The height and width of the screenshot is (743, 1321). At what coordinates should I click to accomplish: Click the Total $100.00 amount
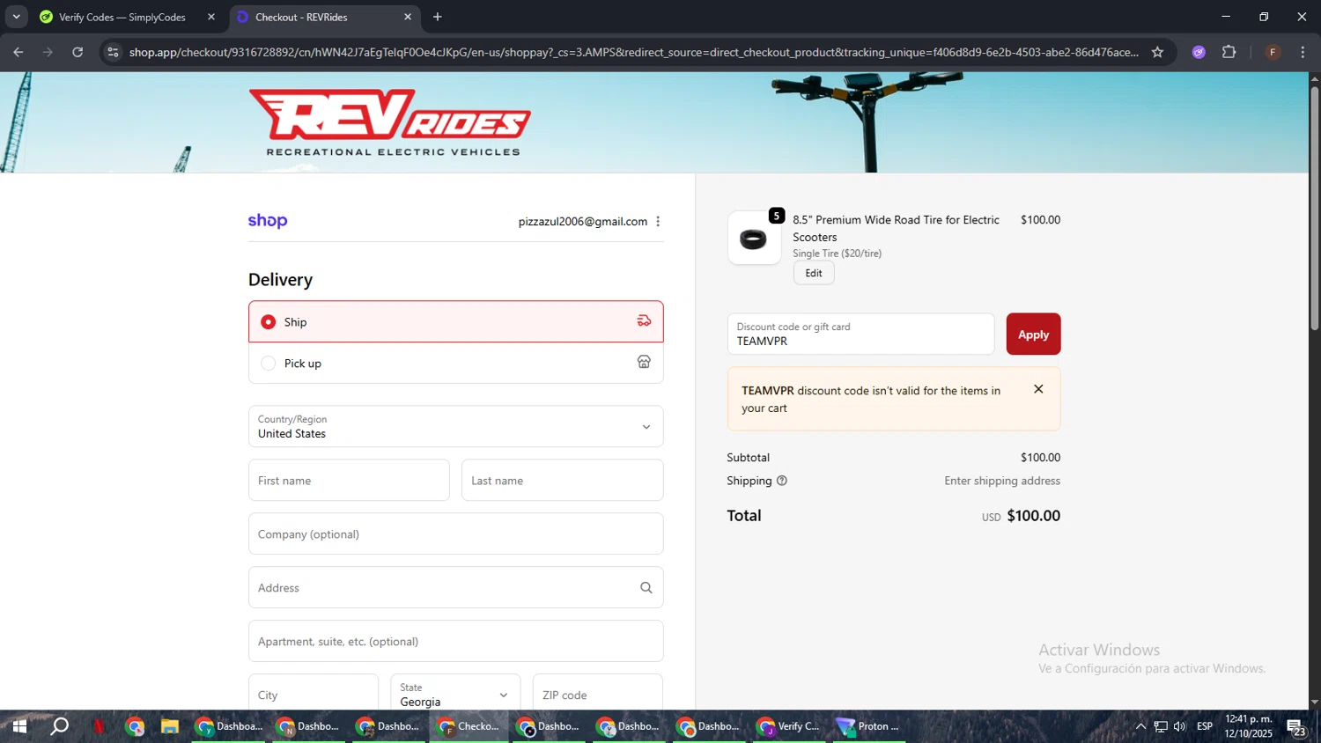point(1033,516)
